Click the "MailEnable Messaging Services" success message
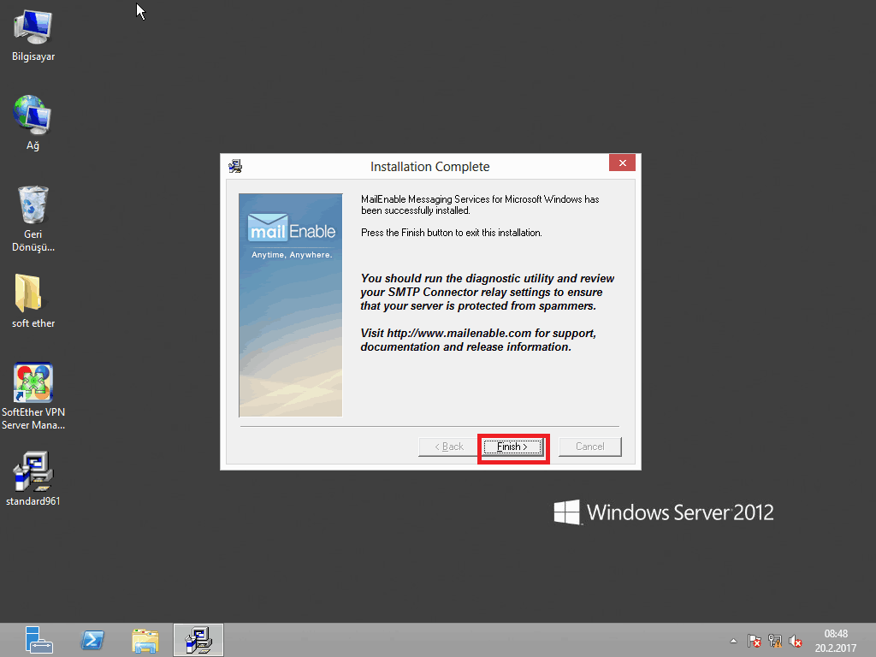This screenshot has height=657, width=876. click(480, 205)
